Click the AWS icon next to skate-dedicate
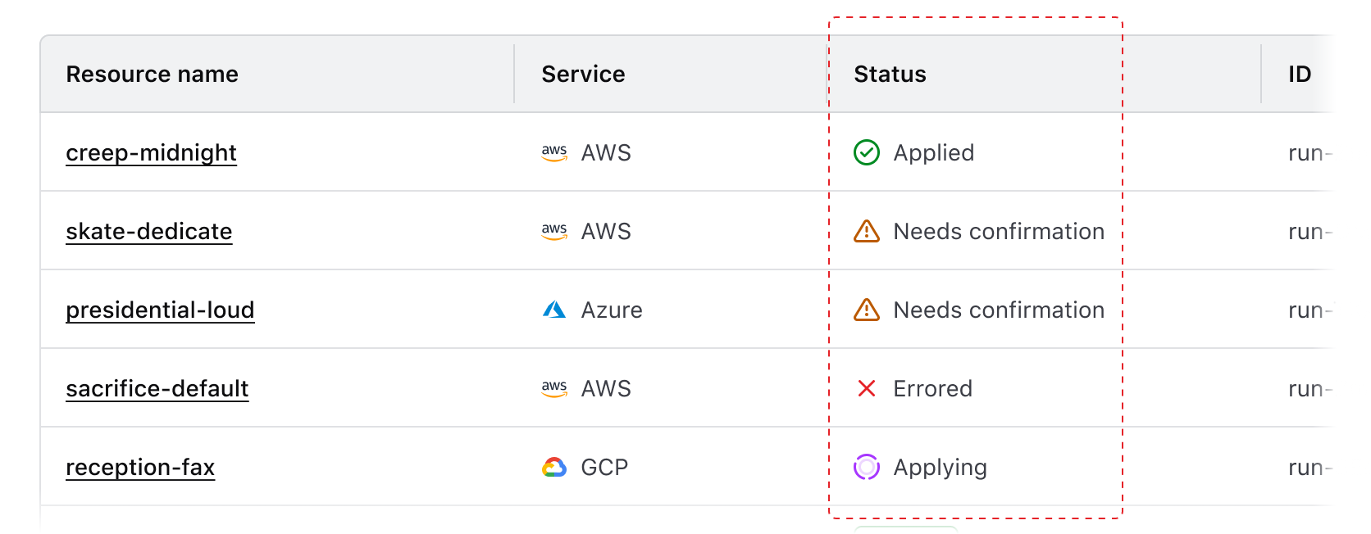The image size is (1371, 534). pyautogui.click(x=554, y=231)
